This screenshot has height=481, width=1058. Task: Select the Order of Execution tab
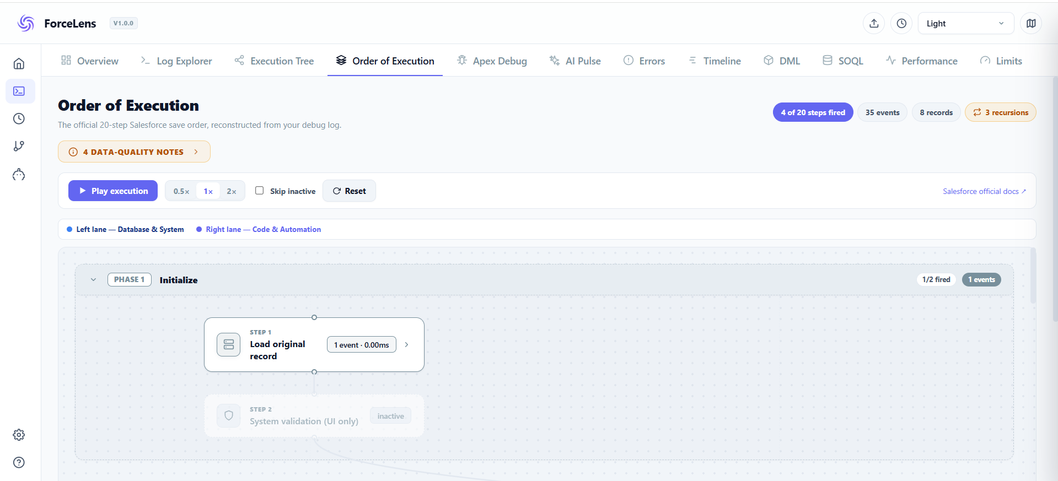click(385, 61)
